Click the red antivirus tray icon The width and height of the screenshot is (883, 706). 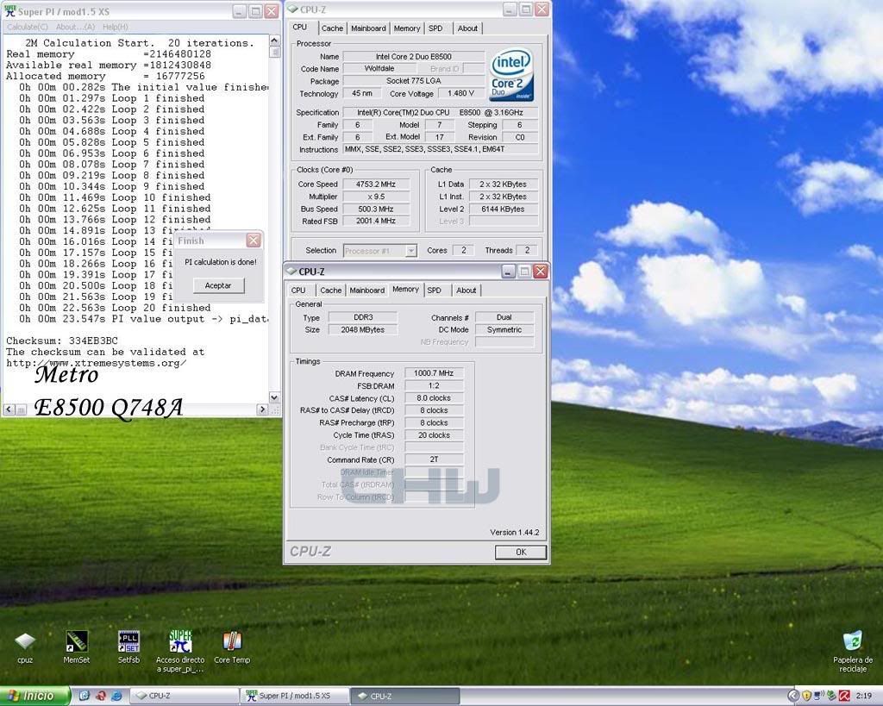tap(845, 696)
